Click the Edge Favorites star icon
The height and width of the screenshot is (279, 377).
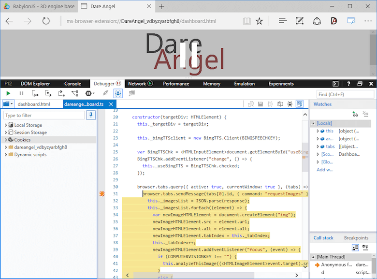click(260, 21)
